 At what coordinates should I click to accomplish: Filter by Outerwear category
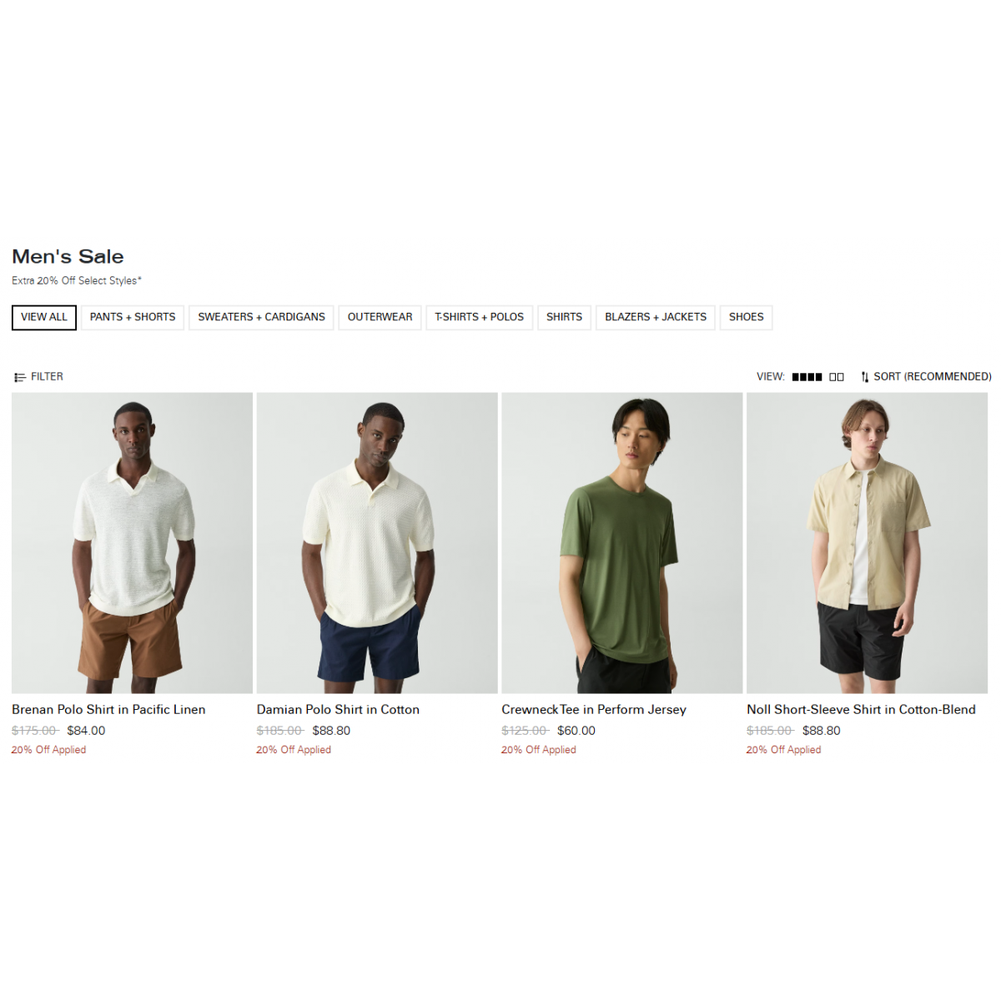click(380, 317)
